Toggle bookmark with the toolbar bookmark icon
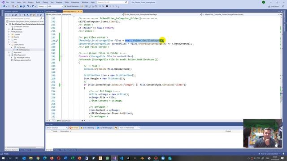This screenshot has height=161, width=287. click(107, 6)
